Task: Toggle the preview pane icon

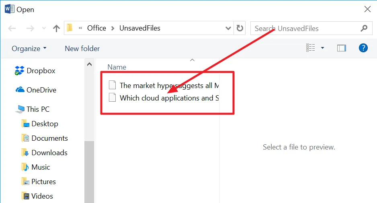Action: 341,48
